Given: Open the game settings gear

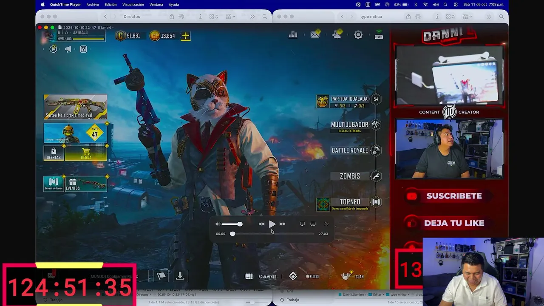Looking at the screenshot, I should [358, 35].
